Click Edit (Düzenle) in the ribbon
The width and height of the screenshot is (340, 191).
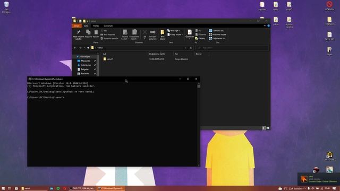[201, 34]
